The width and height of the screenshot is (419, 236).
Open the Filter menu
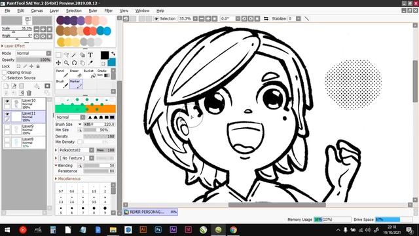(x=108, y=10)
